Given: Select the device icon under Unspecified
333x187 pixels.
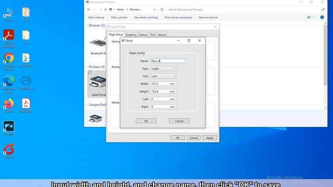Looking at the screenshot, I should coord(96,118).
